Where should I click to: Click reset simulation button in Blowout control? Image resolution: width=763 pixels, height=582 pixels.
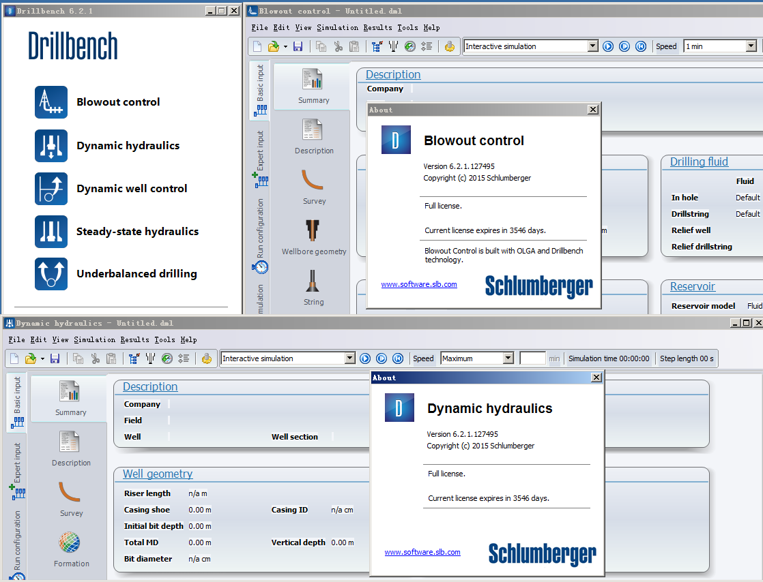pos(641,46)
